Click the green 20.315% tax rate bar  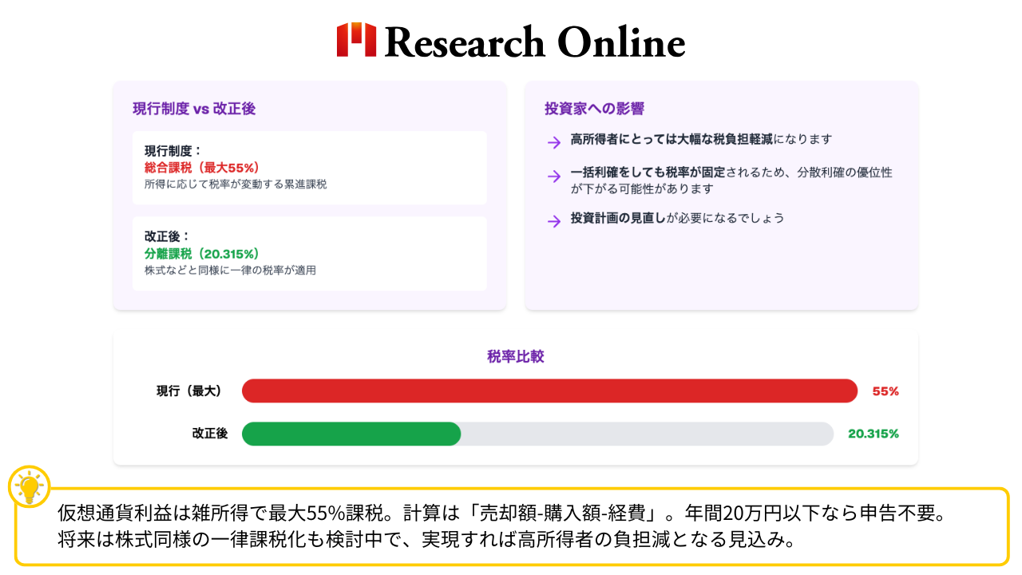(x=351, y=434)
